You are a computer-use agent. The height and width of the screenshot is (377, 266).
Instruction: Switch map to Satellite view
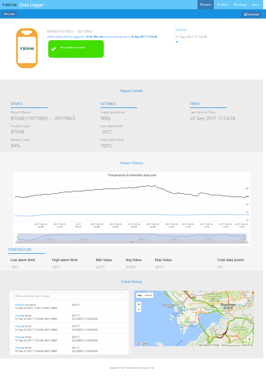pos(148,295)
